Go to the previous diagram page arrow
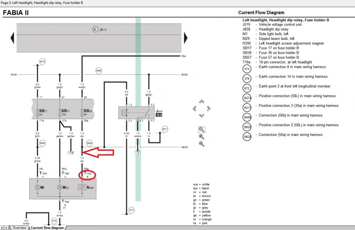 pos(12,38)
